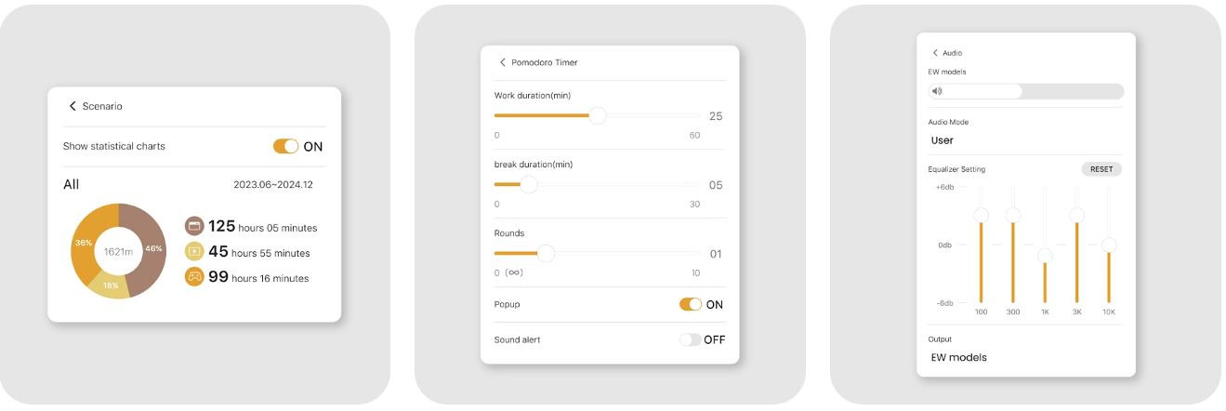Click the break duration slider handle
This screenshot has width=1226, height=411.
click(529, 184)
